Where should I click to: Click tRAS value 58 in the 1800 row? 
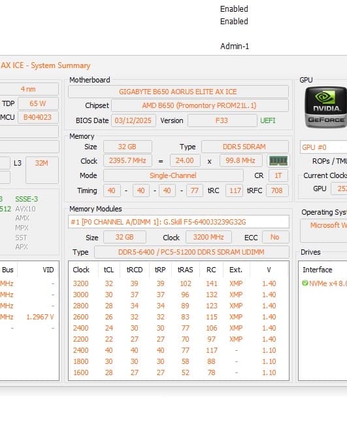tap(185, 361)
